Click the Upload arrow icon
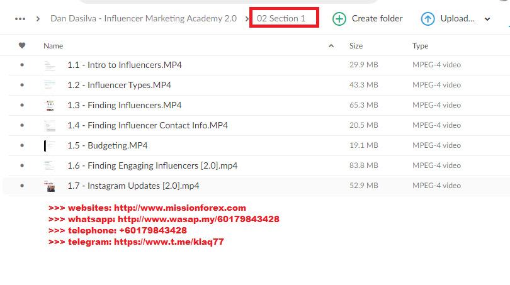 pos(428,18)
